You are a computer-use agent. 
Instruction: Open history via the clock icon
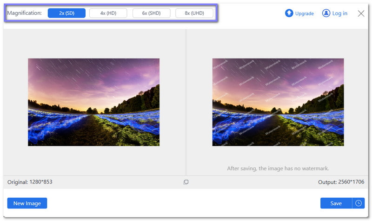click(x=359, y=203)
